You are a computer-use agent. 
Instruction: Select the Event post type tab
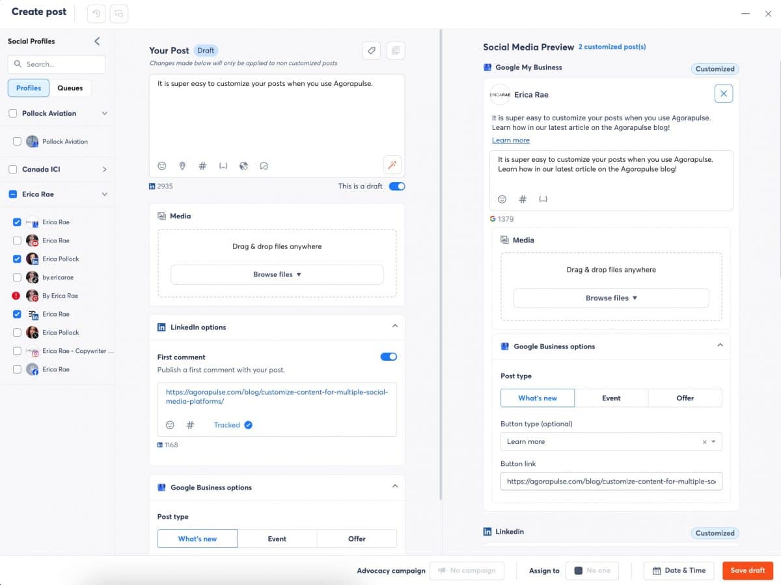pos(277,538)
